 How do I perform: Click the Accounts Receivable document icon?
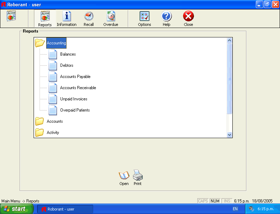(53, 88)
